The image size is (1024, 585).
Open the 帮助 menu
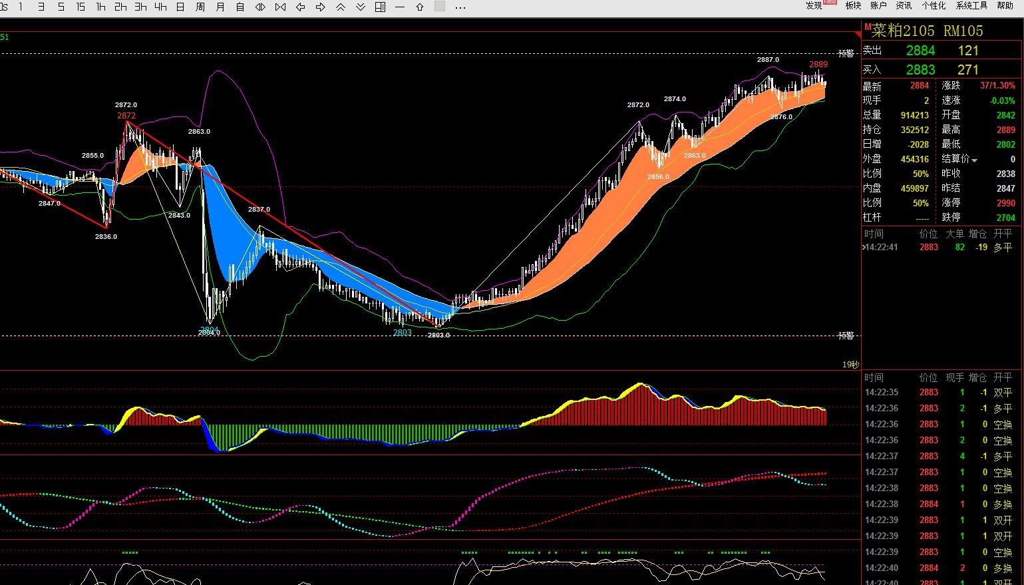coord(1005,5)
